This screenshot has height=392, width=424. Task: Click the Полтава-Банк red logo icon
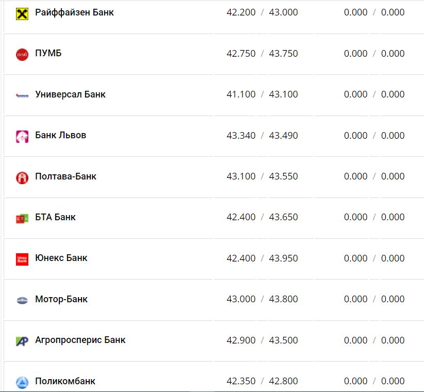tap(22, 177)
